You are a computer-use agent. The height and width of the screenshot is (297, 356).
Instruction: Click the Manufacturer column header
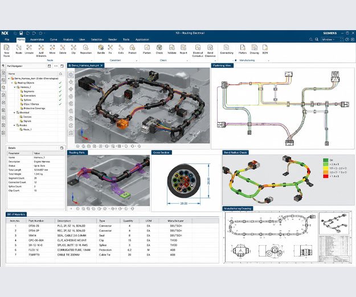click(175, 221)
